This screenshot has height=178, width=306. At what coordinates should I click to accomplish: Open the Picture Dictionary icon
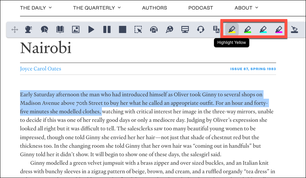(x=76, y=30)
